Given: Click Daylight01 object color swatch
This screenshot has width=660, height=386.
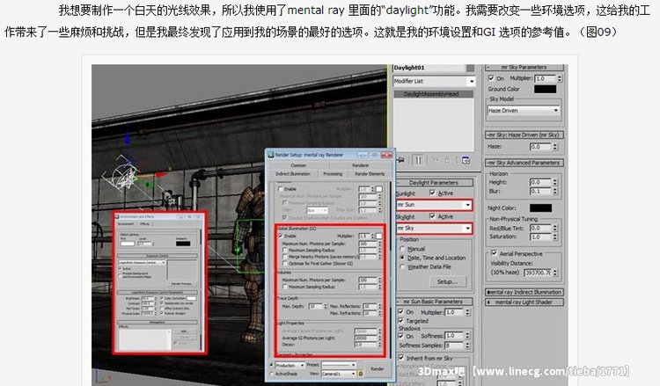Looking at the screenshot, I should click(x=470, y=68).
